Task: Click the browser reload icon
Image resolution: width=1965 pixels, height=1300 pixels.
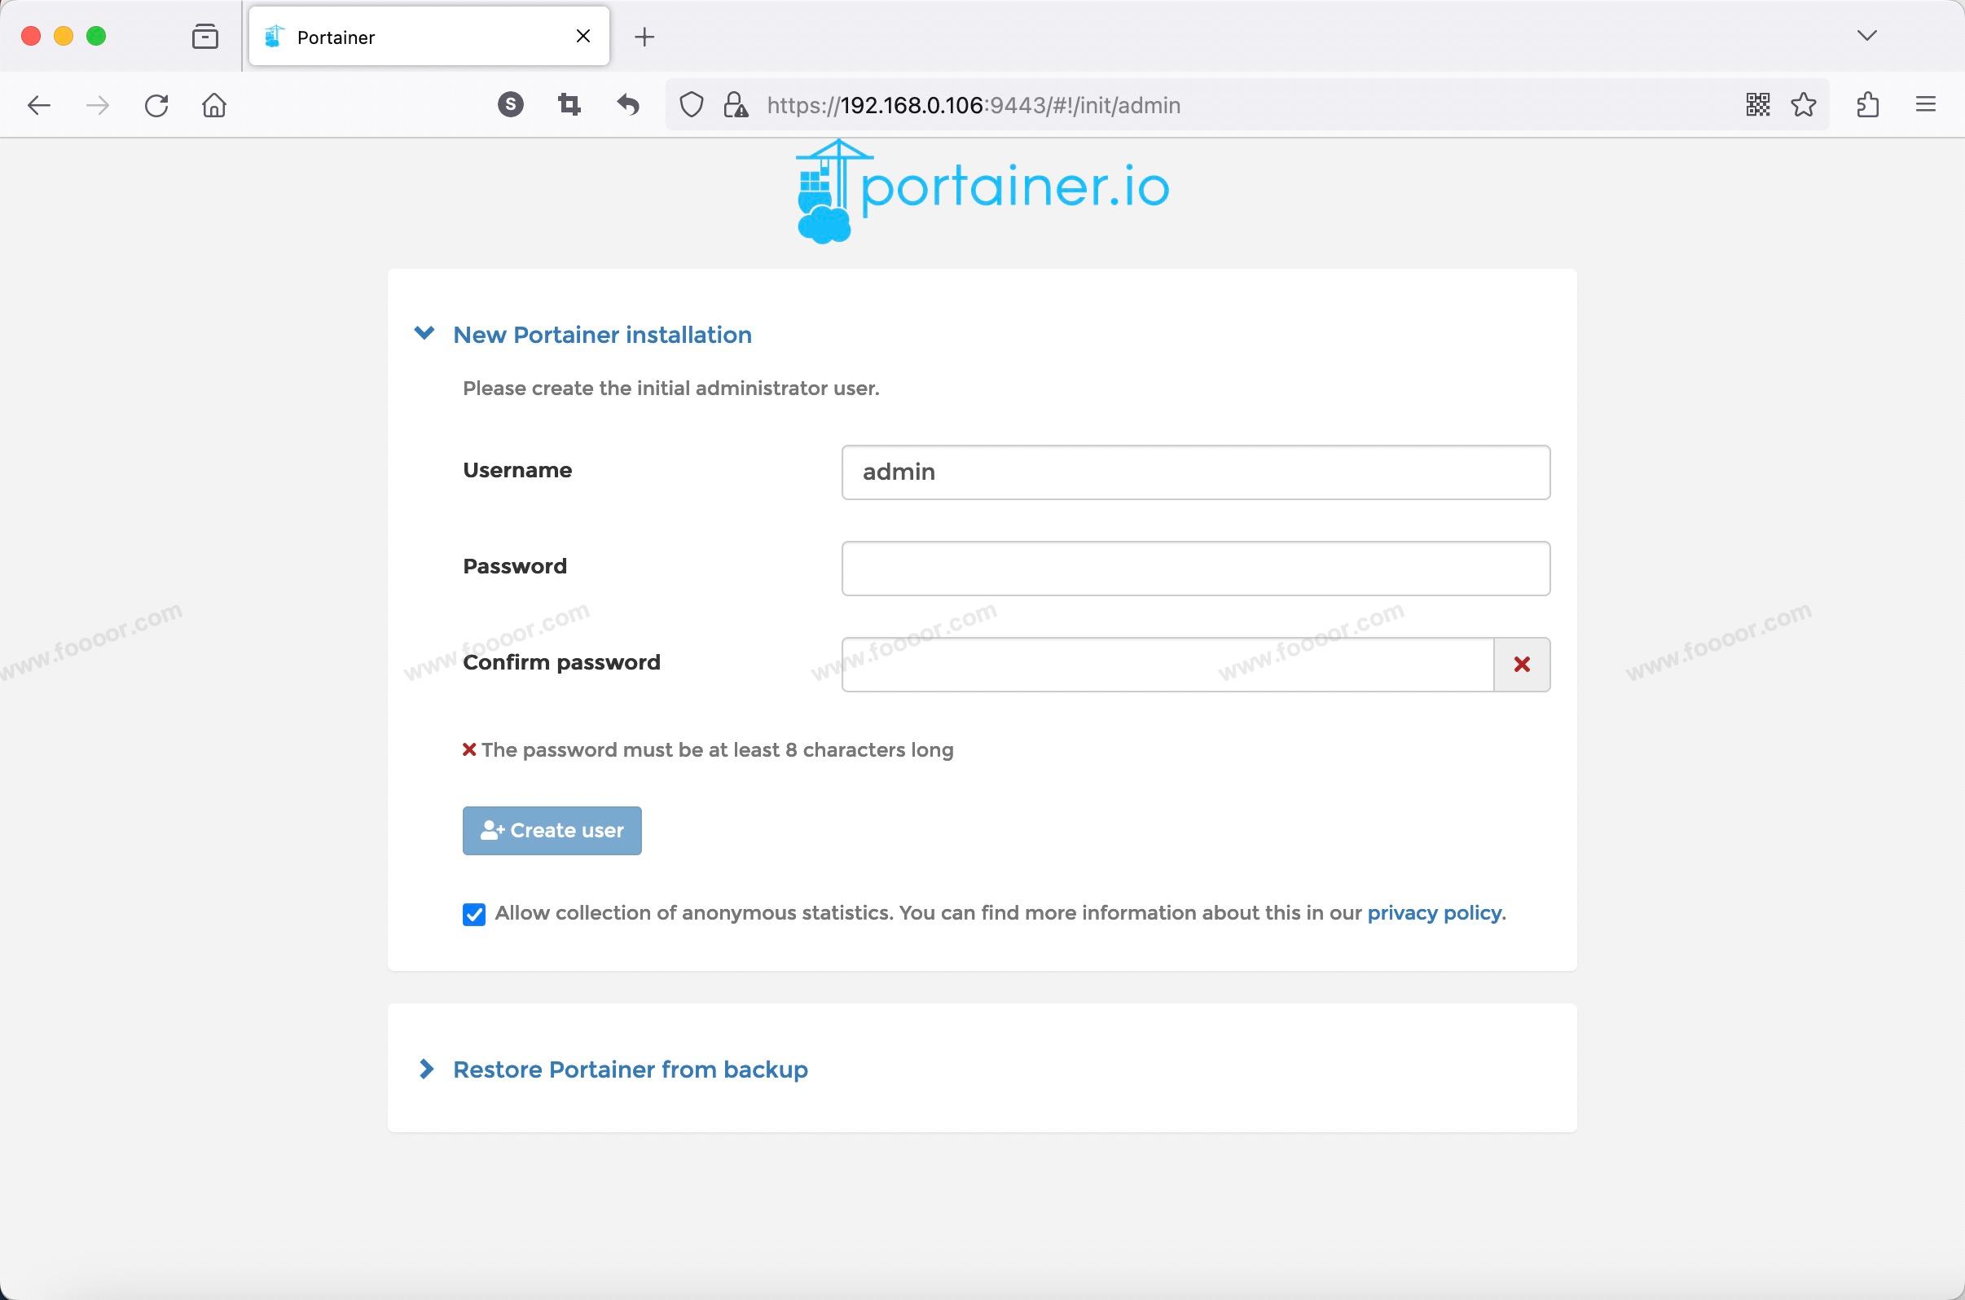Action: tap(156, 105)
